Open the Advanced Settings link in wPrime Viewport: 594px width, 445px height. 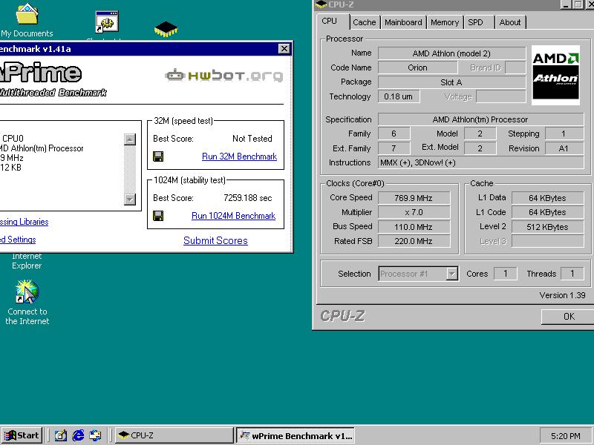point(18,240)
